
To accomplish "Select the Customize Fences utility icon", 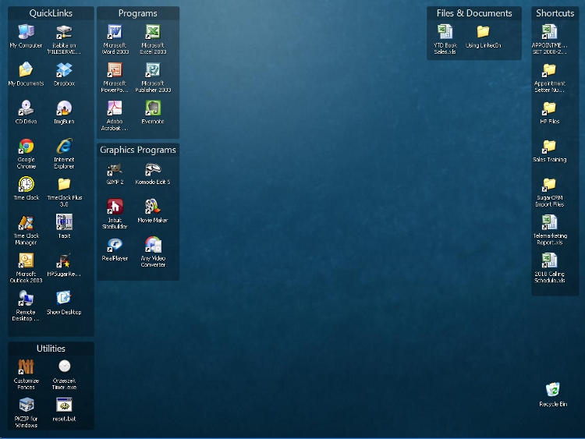I will click(26, 367).
